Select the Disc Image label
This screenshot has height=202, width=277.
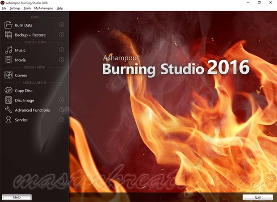pos(25,101)
